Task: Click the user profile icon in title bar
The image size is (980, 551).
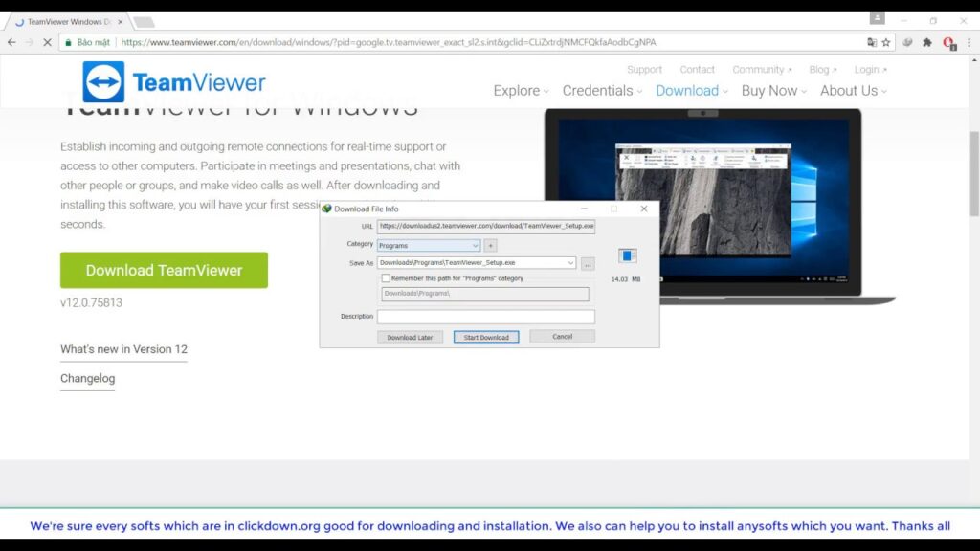Action: coord(878,19)
